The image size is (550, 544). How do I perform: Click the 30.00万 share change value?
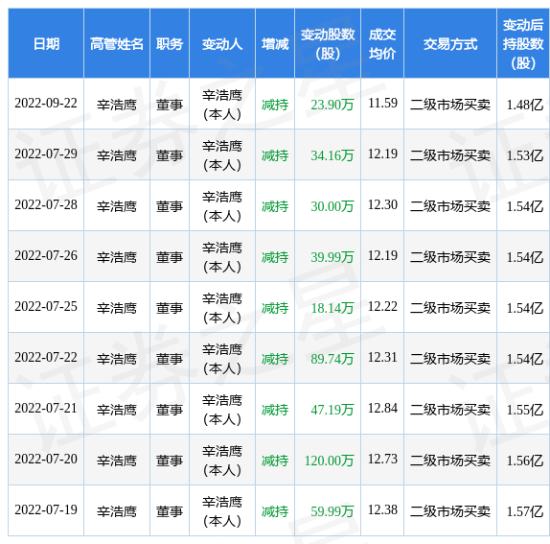click(x=332, y=206)
